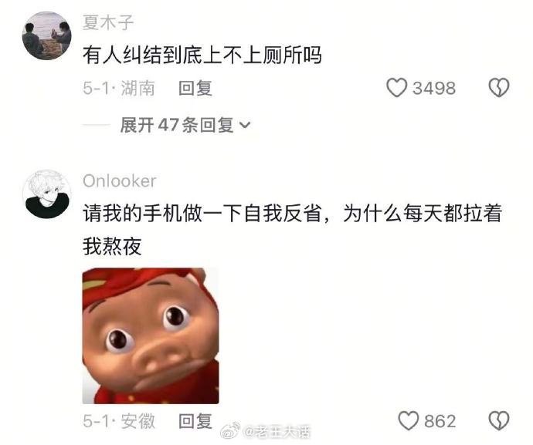Tap the 5-1 湖南 timestamp
The width and height of the screenshot is (533, 445).
pos(119,88)
